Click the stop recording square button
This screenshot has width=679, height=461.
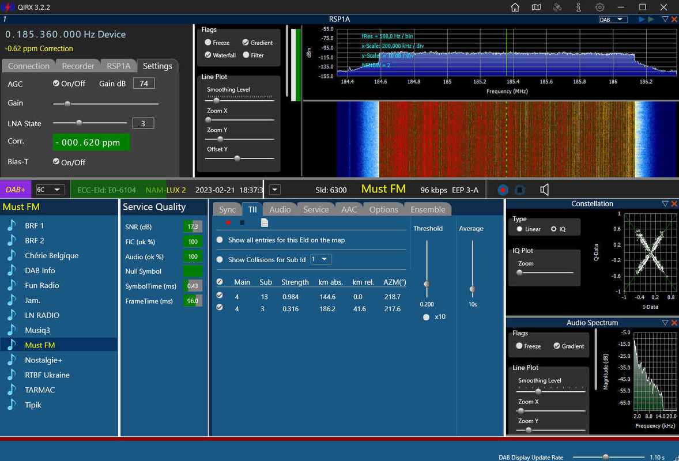tap(520, 190)
